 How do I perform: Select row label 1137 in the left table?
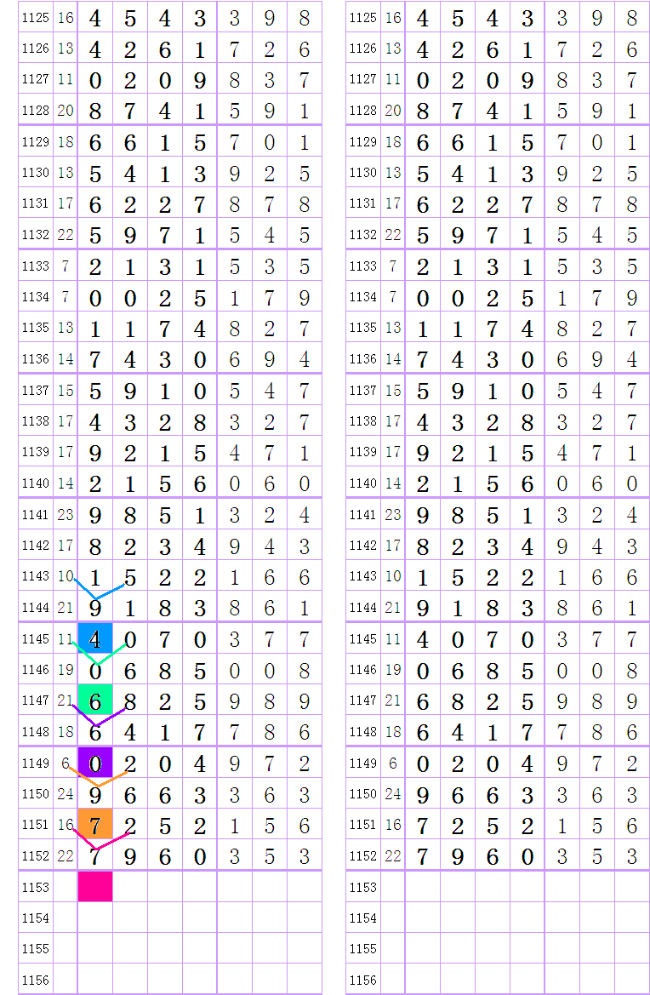(x=35, y=390)
